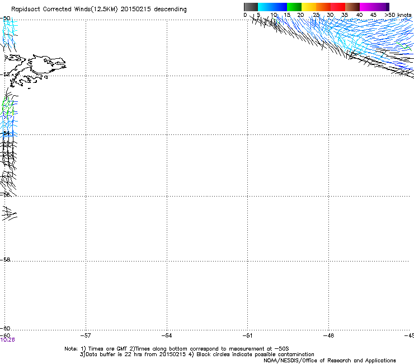414x364 pixels.
Task: Pick the orange 25-30 knots legend segment
Action: 323,7
